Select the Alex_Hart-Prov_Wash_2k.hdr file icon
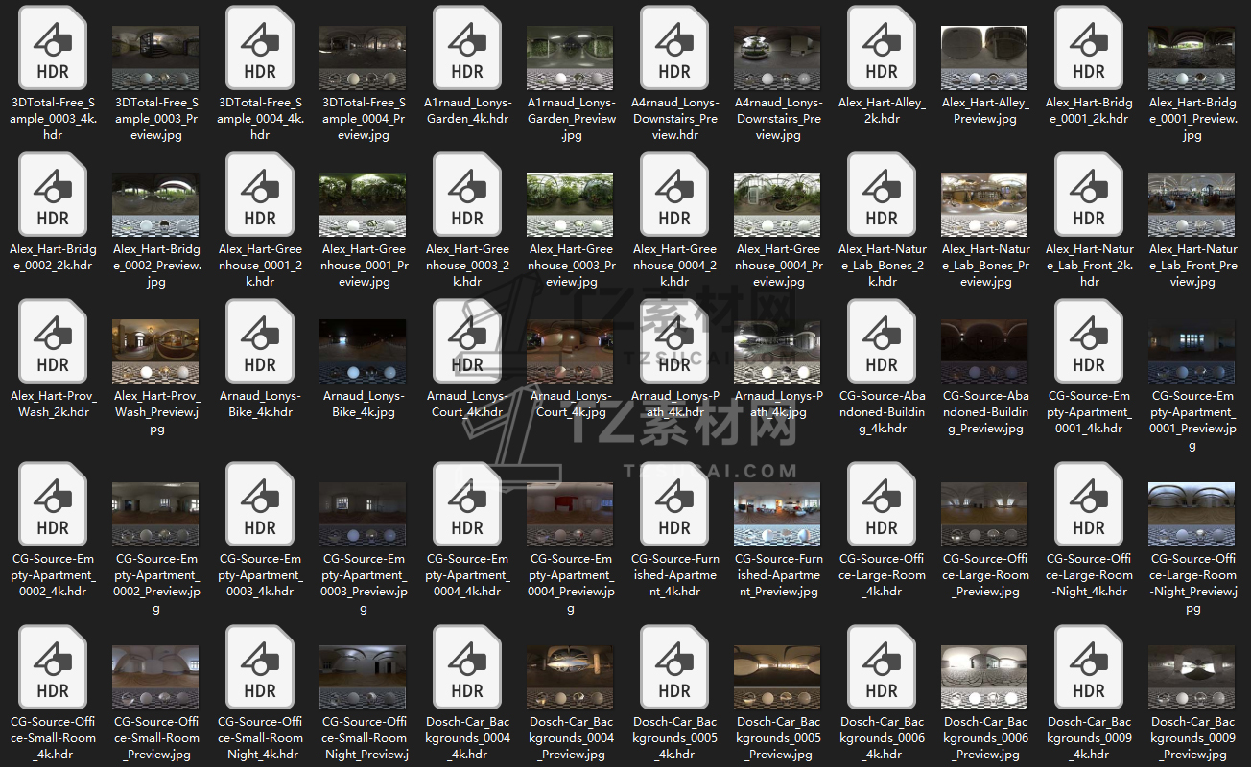1251x767 pixels. coord(53,341)
